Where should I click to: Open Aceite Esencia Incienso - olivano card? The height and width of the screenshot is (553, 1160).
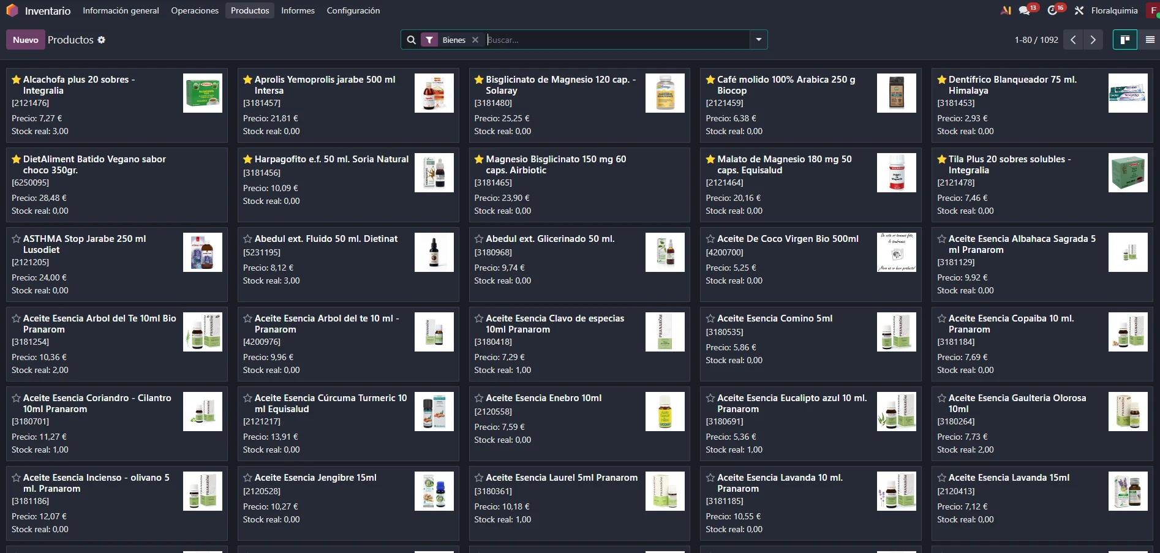[x=116, y=503]
